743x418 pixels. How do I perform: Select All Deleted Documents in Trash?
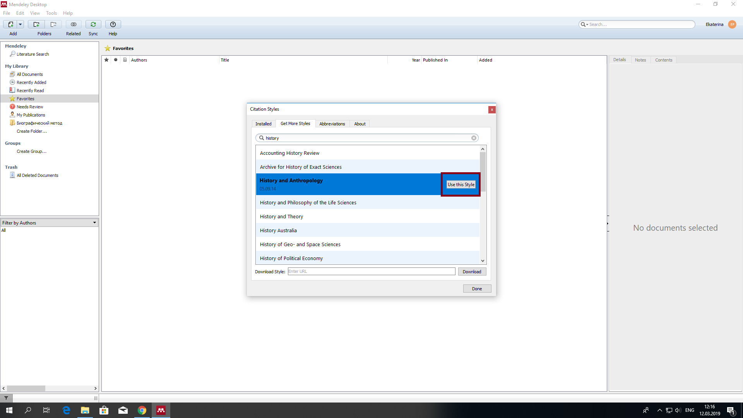click(37, 175)
